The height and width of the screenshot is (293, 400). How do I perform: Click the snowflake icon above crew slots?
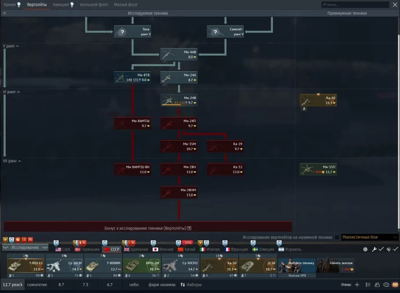click(x=365, y=250)
